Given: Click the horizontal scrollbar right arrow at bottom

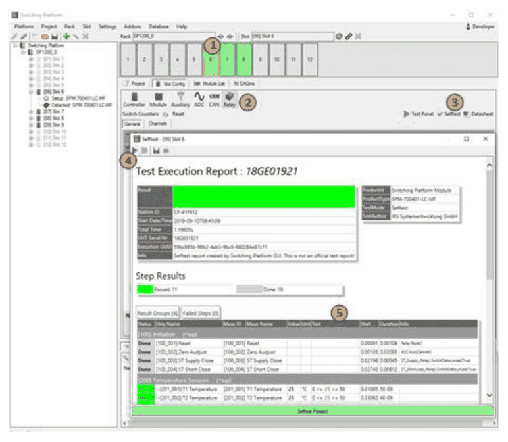Looking at the screenshot, I should coord(494,423).
